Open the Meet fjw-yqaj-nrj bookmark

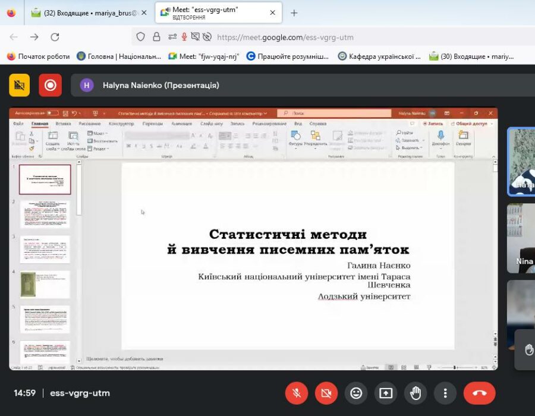point(203,56)
